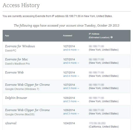Expand 'and 3 more' for Chrome Clipper on MacOS
The image size is (133, 130).
tap(71, 114)
